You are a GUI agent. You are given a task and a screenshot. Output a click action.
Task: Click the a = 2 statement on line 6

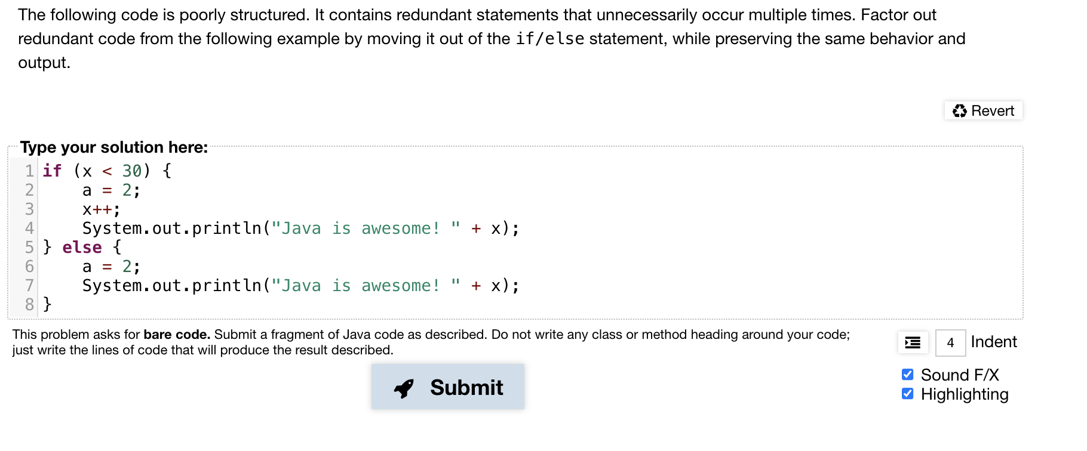[112, 267]
